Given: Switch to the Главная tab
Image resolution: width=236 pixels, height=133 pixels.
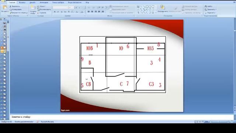Looking at the screenshot, I should click(x=12, y=3).
